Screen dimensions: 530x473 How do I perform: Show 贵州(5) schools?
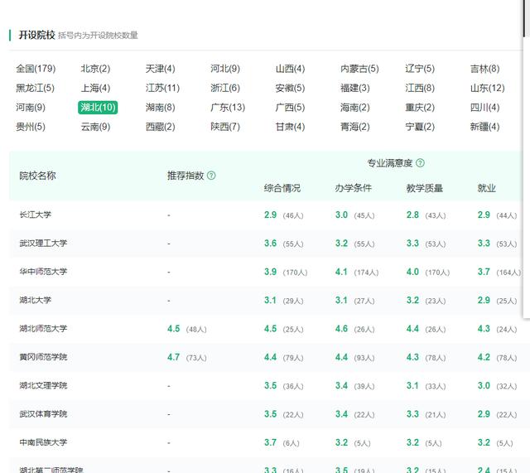pos(31,127)
